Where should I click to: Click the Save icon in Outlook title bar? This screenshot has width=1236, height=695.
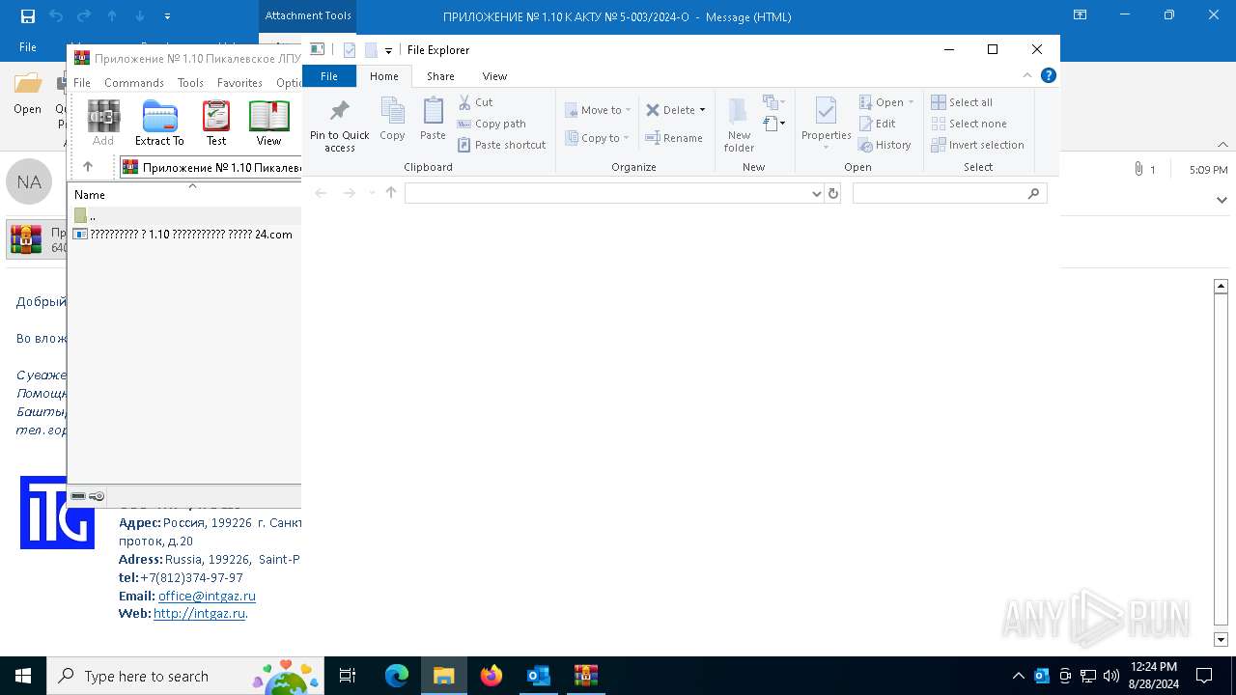27,16
